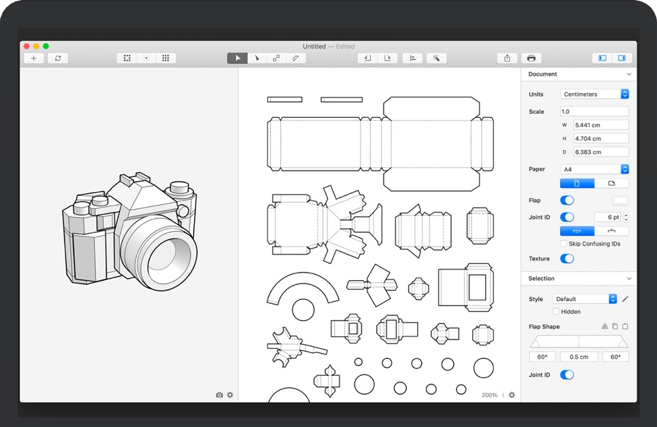Click the magic wand auto-arrange icon

436,59
